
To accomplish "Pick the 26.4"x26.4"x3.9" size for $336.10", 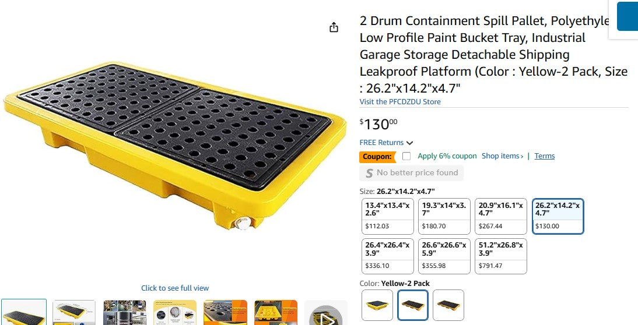I will (387, 256).
